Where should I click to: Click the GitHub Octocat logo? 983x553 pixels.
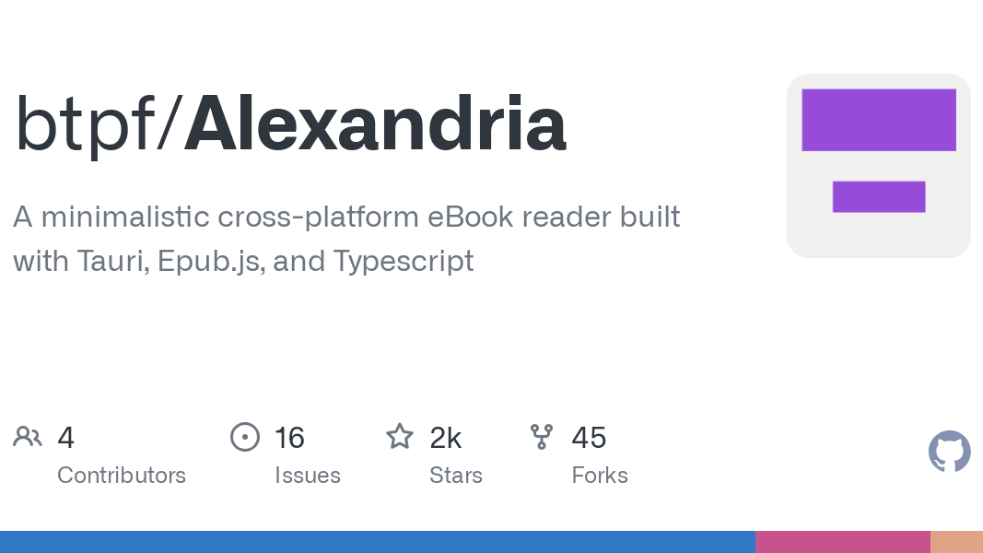click(x=949, y=451)
